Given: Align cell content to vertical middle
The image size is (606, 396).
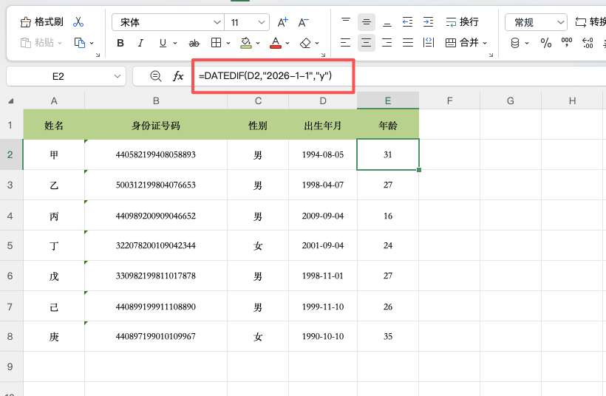Looking at the screenshot, I should click(x=367, y=22).
